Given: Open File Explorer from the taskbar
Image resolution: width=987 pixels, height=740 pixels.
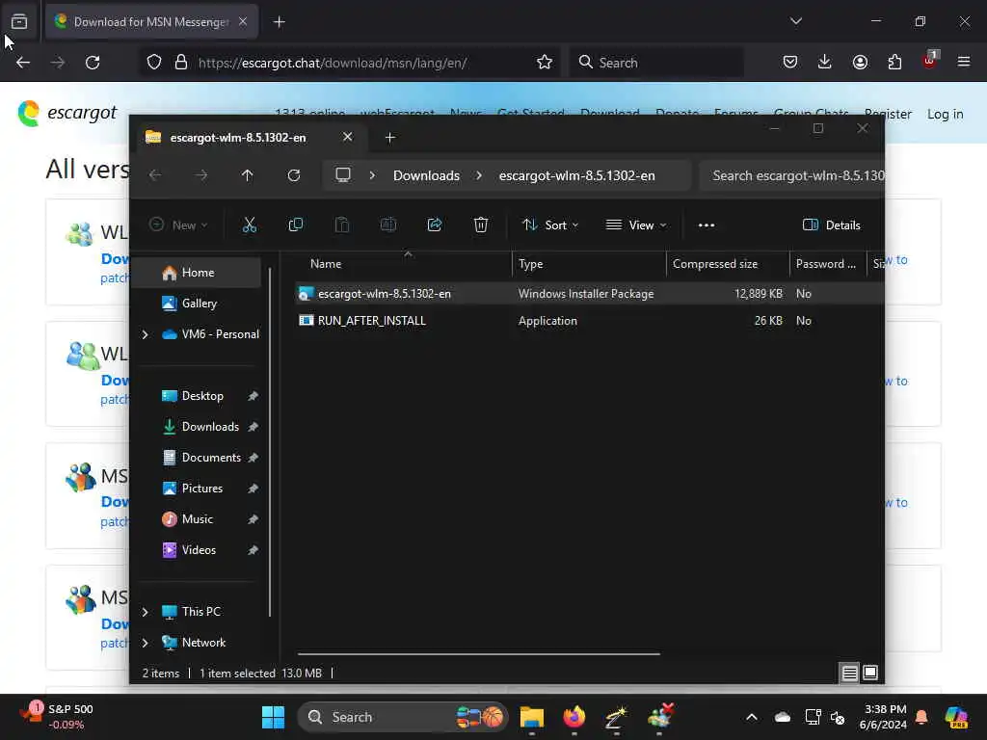Looking at the screenshot, I should [x=532, y=717].
